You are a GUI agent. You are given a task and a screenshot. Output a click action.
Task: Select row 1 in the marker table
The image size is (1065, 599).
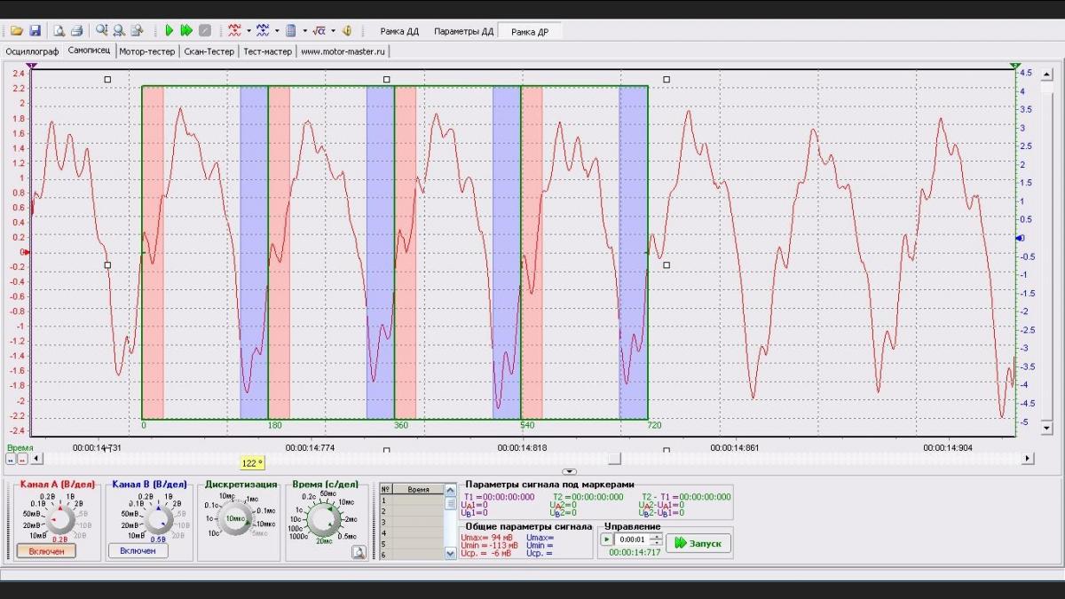pyautogui.click(x=411, y=500)
